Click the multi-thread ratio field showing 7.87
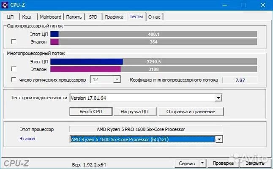The width and height of the screenshot is (273, 169). (x=240, y=80)
